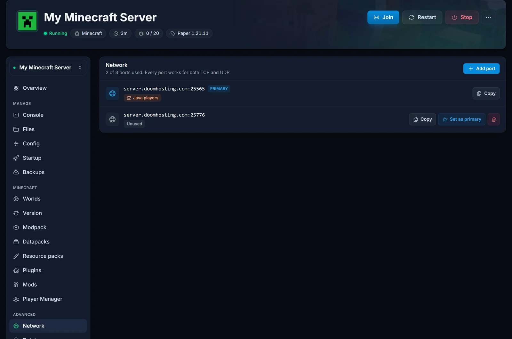
Task: Open the Modpack page
Action: pyautogui.click(x=48, y=227)
